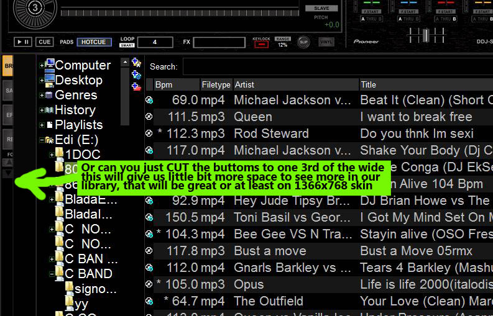493x316 pixels.
Task: Expand the History tree node
Action: (x=42, y=111)
